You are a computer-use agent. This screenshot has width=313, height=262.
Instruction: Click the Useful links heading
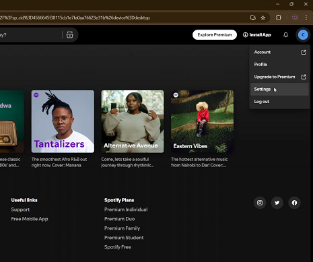[x=24, y=200]
